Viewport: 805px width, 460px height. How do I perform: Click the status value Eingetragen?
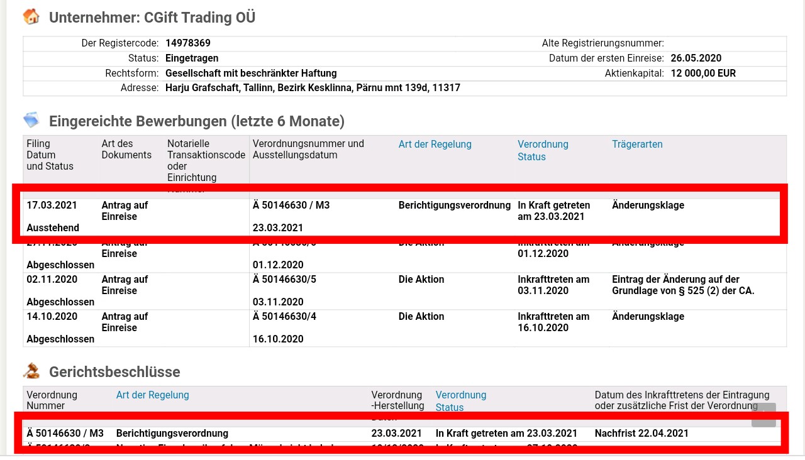(192, 58)
